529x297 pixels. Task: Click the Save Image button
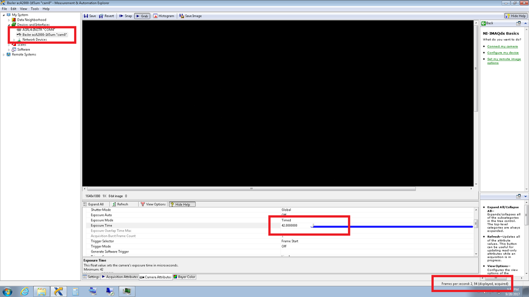191,16
